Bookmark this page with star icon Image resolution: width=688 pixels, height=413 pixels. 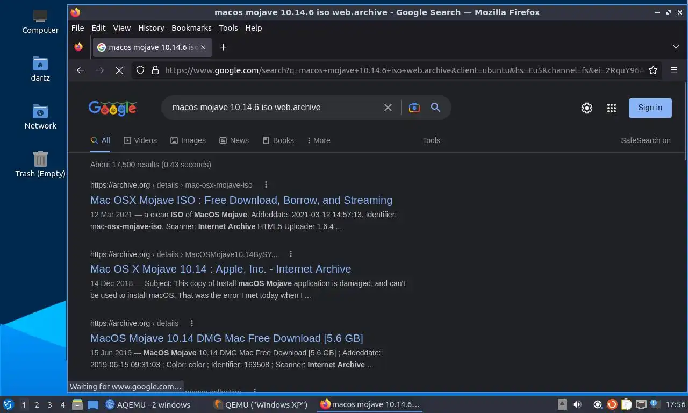coord(653,70)
